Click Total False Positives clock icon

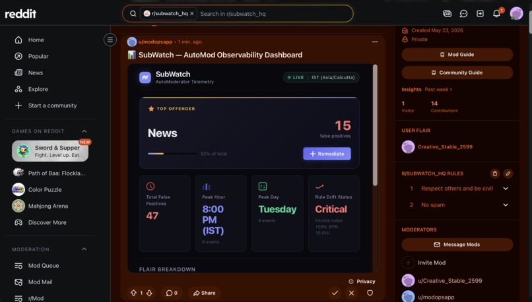click(x=150, y=186)
